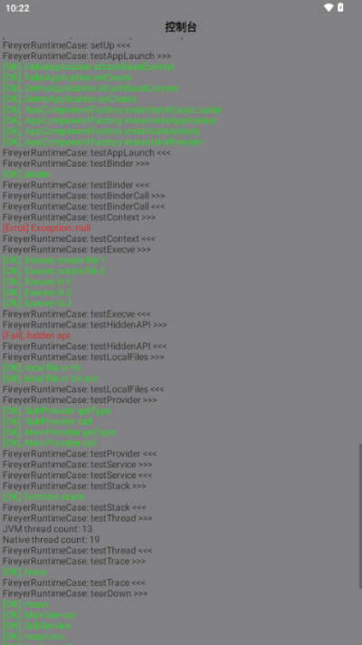Screen dimensions: 362x645
Task: Click the vertical scrollbar on the right edge
Action: coord(360,515)
